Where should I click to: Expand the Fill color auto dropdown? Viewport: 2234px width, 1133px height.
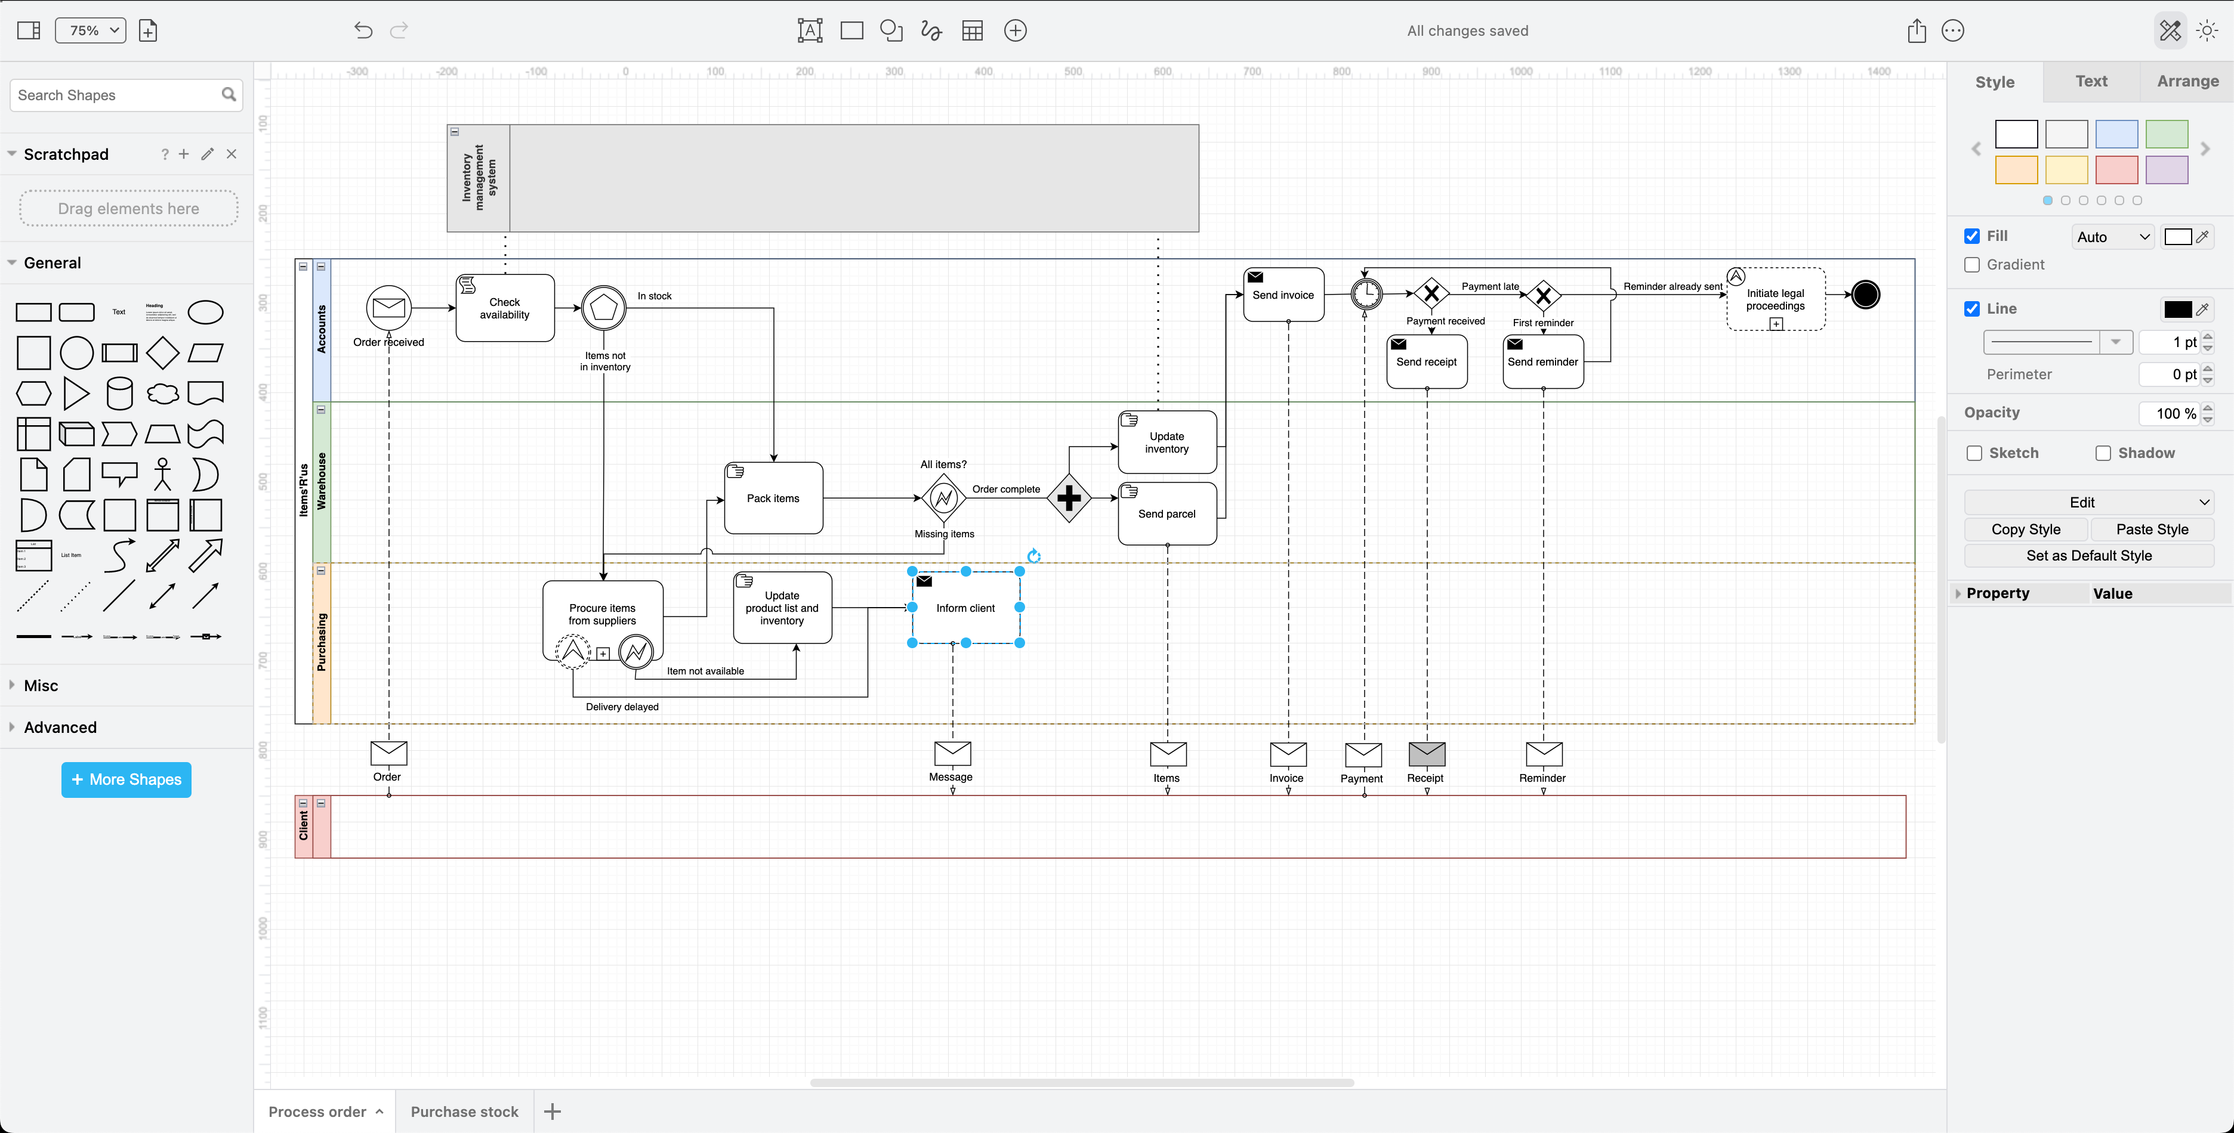click(x=2112, y=237)
